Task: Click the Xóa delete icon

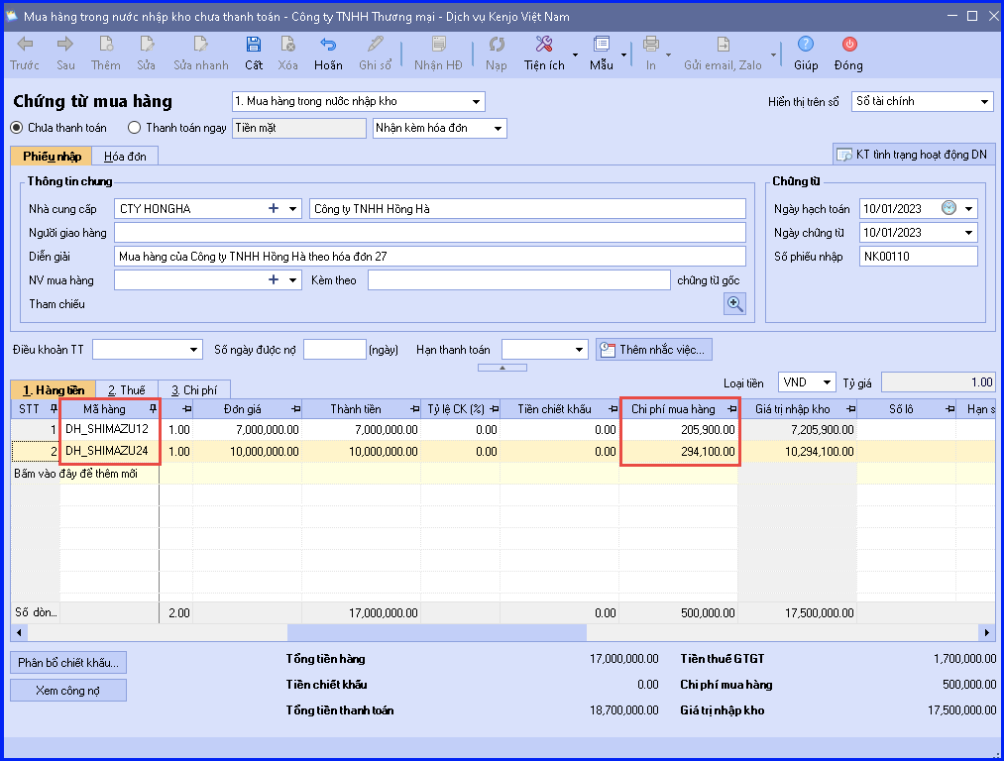Action: point(288,45)
